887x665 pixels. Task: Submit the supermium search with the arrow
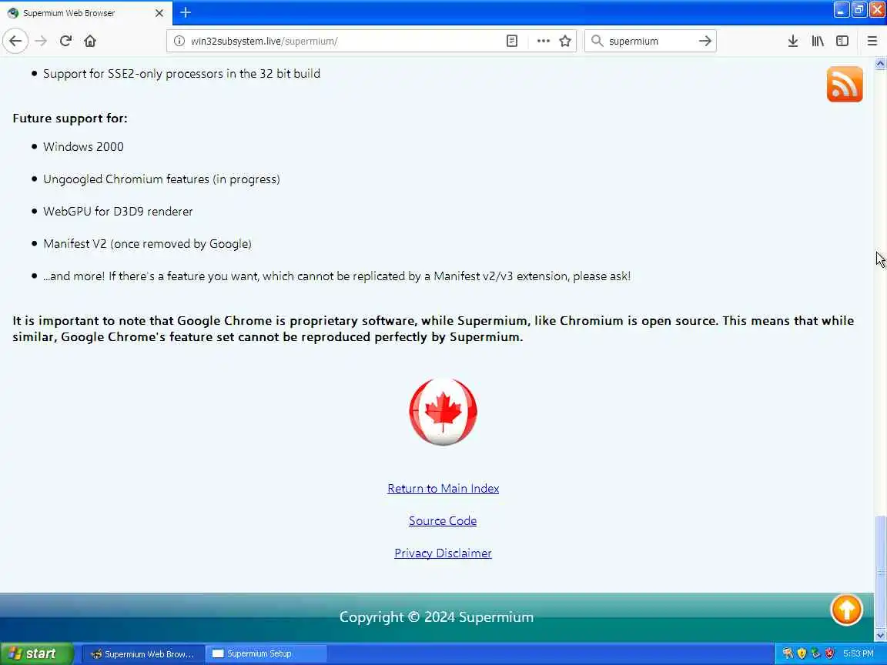click(705, 41)
